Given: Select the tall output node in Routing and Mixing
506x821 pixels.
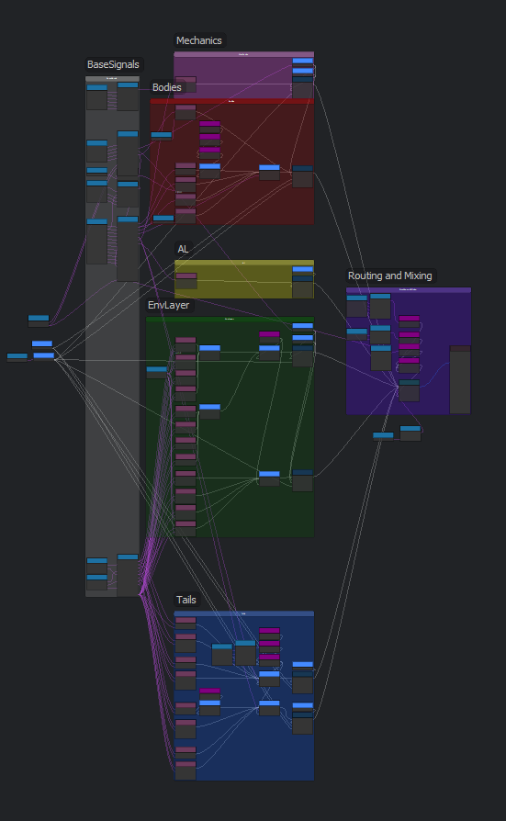Looking at the screenshot, I should 460,379.
